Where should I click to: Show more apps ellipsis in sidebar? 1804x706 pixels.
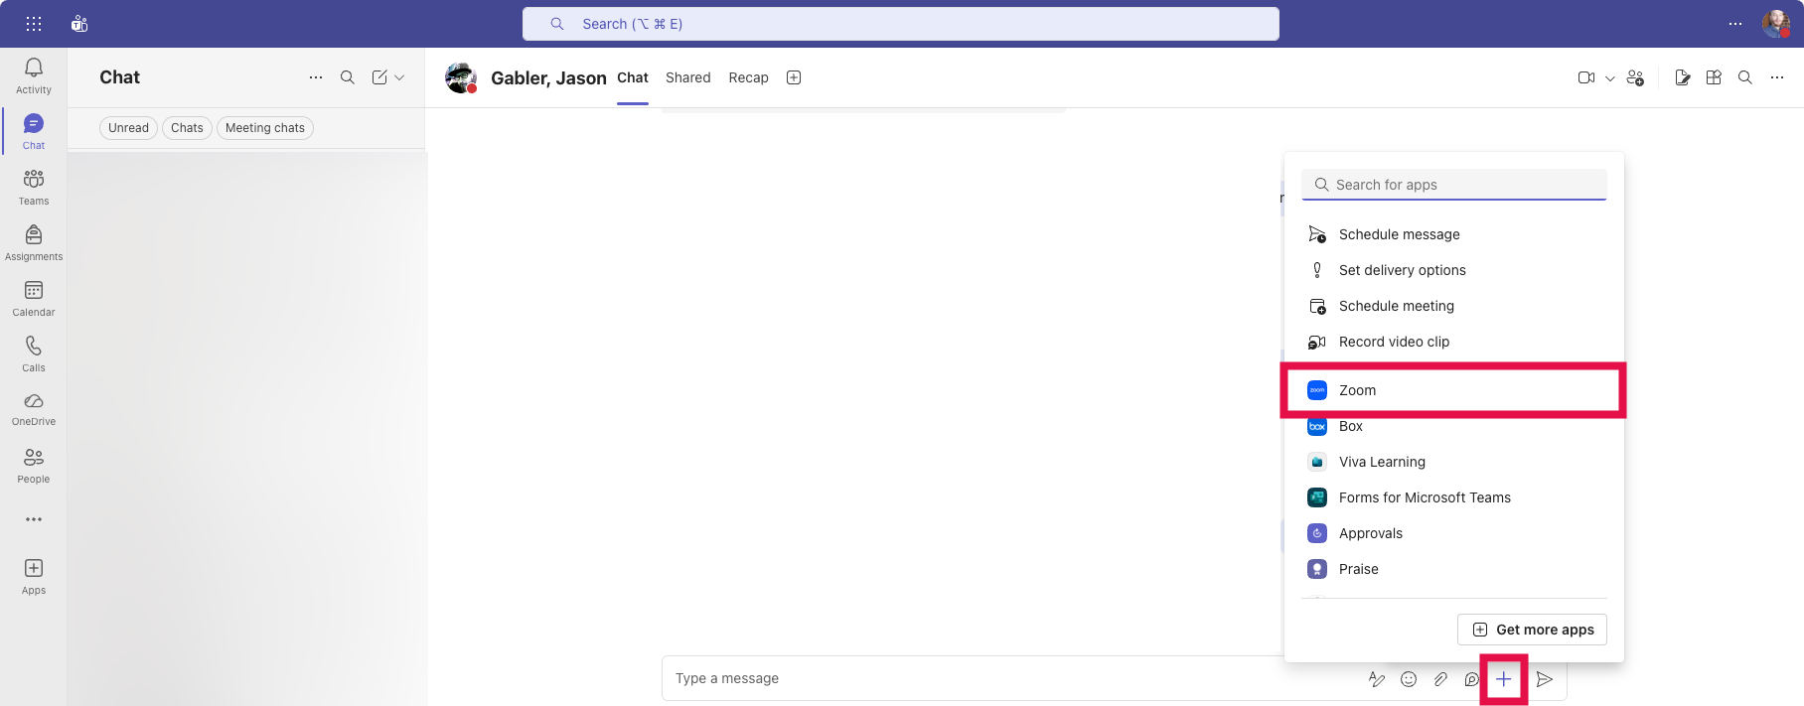coord(34,519)
